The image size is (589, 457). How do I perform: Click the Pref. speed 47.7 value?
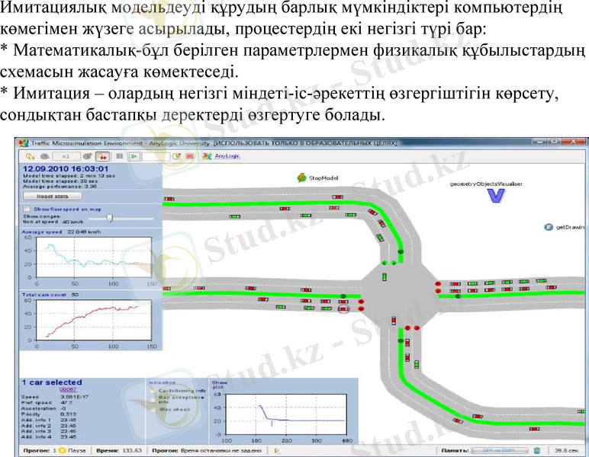[x=66, y=402]
